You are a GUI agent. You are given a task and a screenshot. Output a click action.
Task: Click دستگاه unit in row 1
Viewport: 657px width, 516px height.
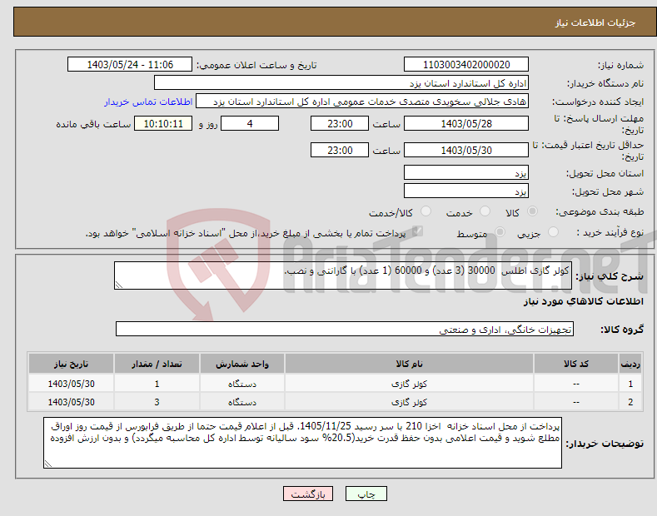(x=242, y=384)
